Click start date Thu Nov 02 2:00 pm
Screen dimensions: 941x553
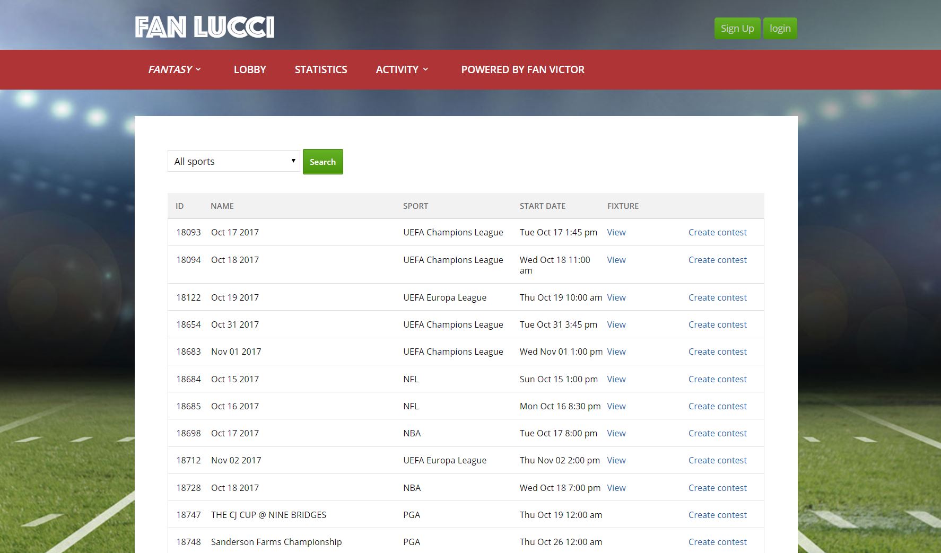(560, 460)
